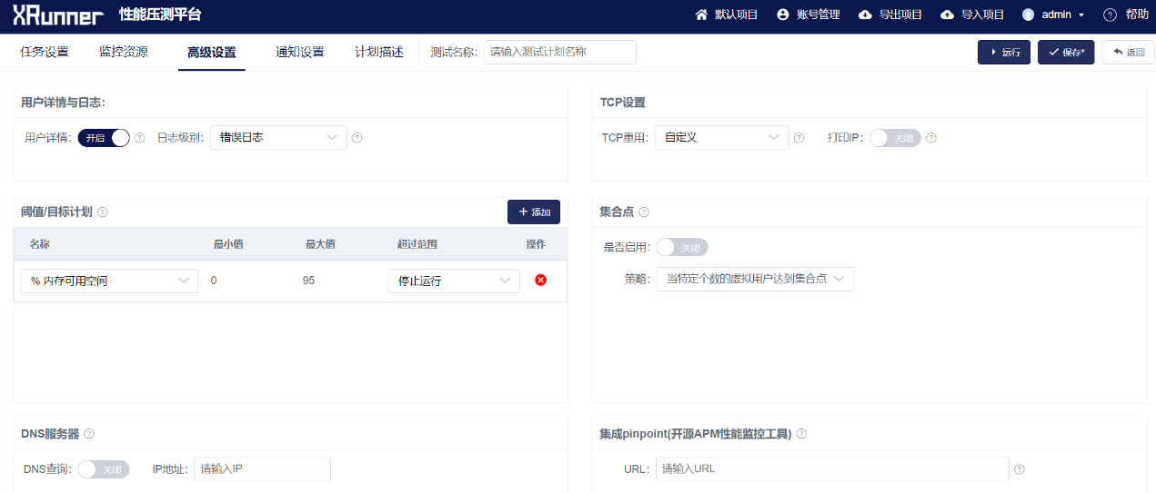
Task: Click help icon after TCP重用 dropdown
Action: (x=799, y=138)
